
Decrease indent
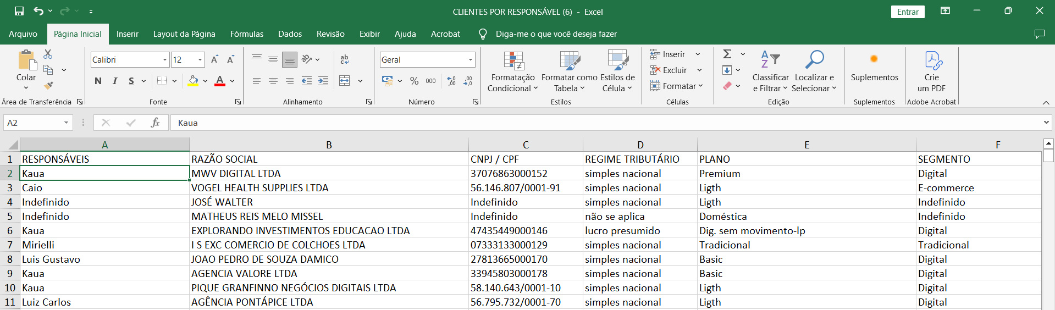click(307, 81)
